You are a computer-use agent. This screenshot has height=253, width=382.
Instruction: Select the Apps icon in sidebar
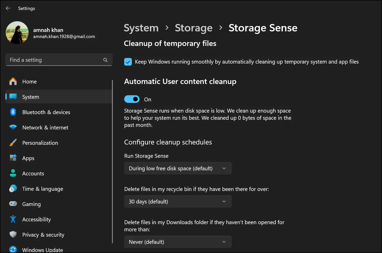click(13, 158)
